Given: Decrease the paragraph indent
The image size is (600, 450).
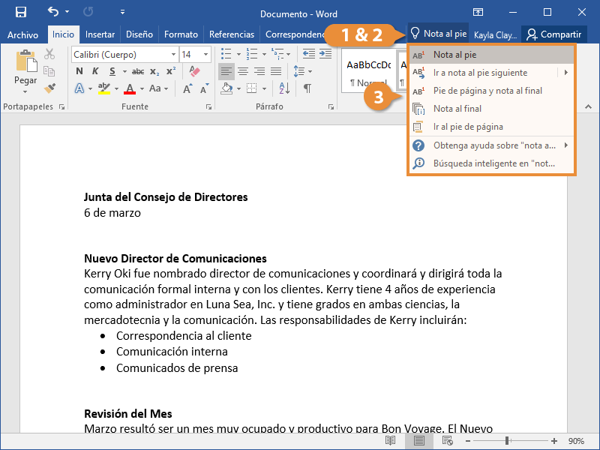Looking at the screenshot, I should point(308,54).
